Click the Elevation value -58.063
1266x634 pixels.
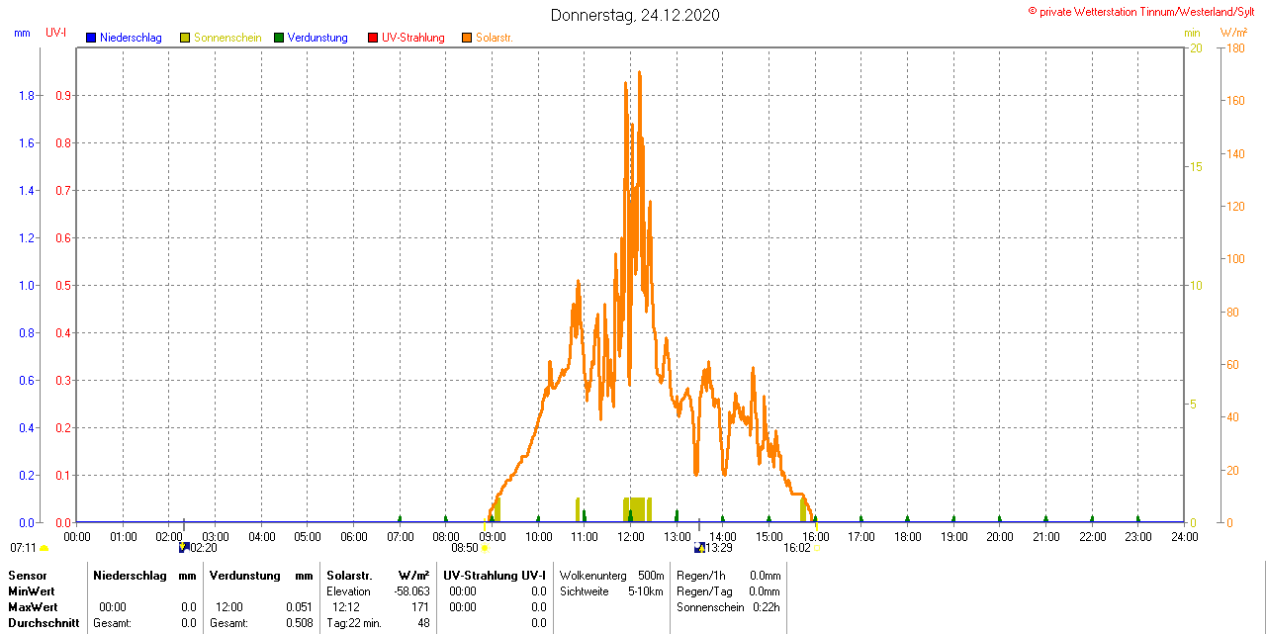point(410,591)
